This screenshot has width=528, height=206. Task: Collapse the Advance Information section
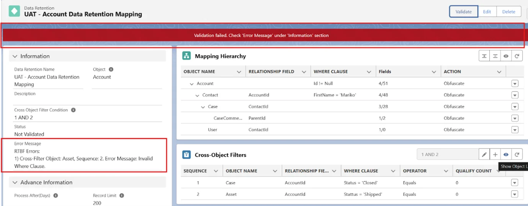[x=15, y=183]
